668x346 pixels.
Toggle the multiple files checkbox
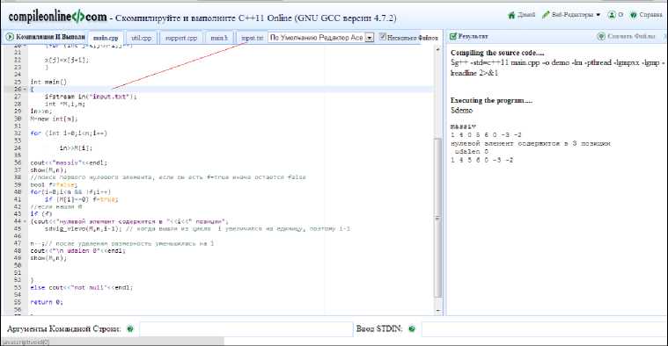(382, 37)
